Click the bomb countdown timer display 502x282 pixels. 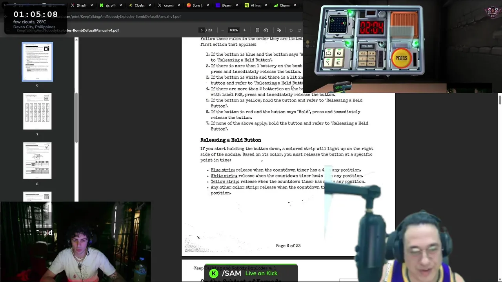point(371,27)
